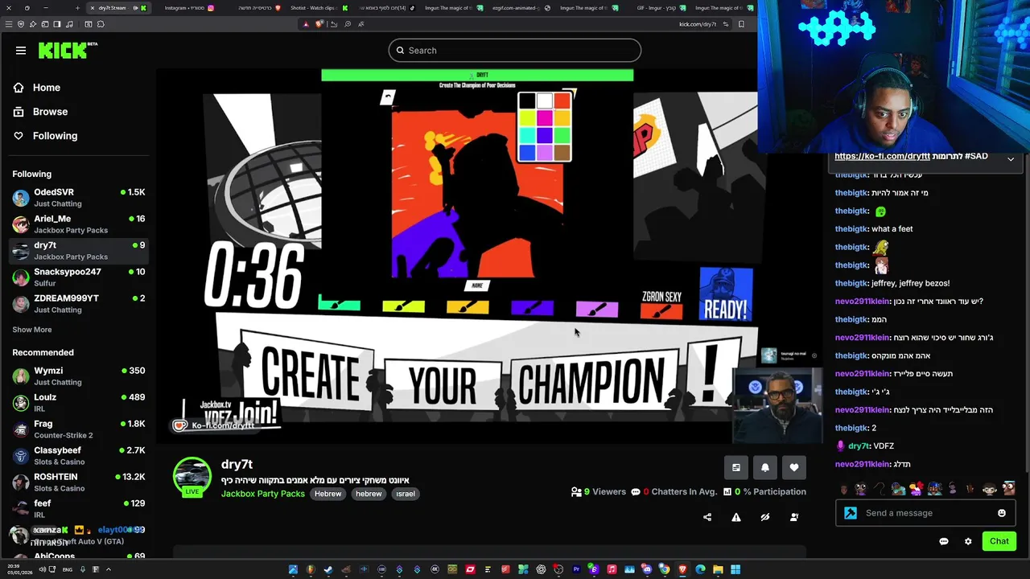Switch to the Instagram browser tab
1030x579 pixels.
190,8
